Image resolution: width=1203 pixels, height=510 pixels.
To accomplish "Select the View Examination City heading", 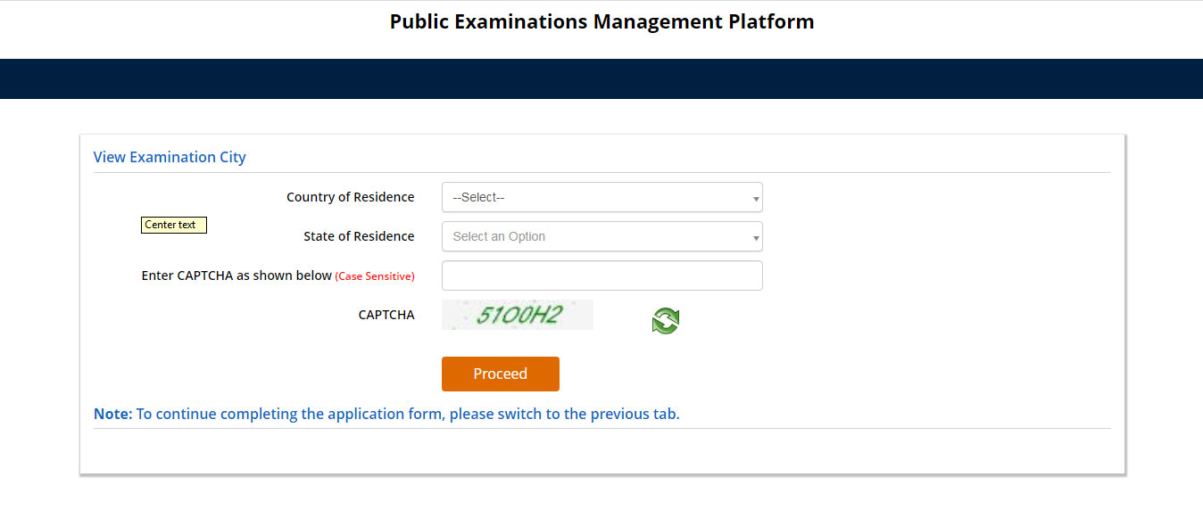I will (170, 157).
